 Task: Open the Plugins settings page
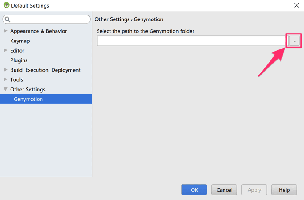[x=19, y=60]
